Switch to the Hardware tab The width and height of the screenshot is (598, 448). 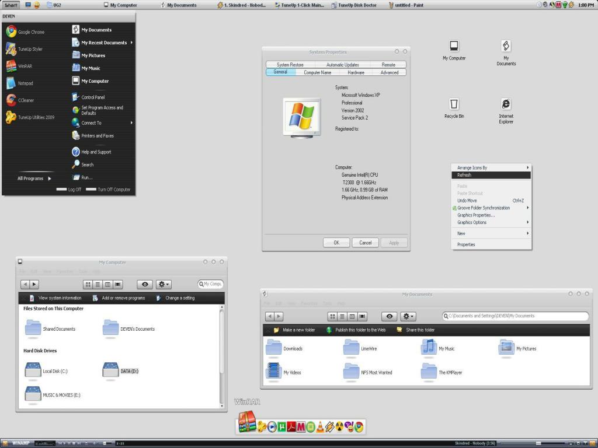pos(356,72)
